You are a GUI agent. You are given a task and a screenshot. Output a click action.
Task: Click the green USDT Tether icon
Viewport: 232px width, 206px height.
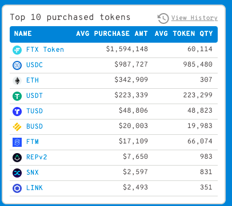tap(17, 96)
